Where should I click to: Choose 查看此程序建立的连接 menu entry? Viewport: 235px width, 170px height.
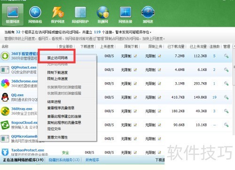(64, 116)
